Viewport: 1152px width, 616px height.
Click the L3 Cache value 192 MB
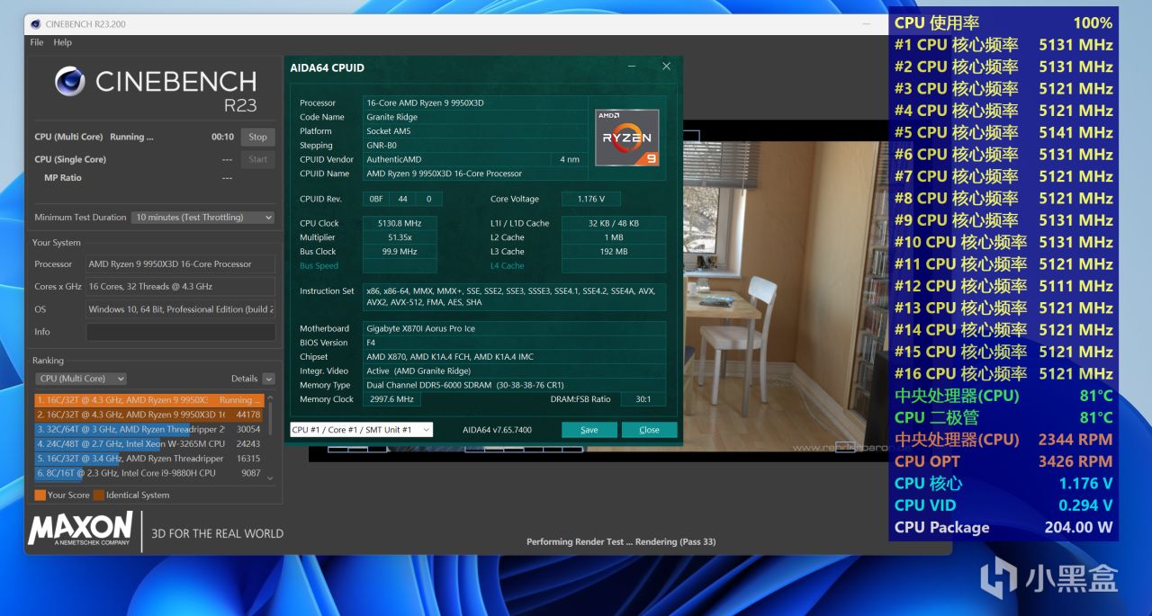point(614,252)
